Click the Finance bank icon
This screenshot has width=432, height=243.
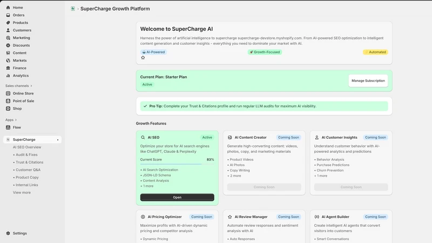[8, 68]
